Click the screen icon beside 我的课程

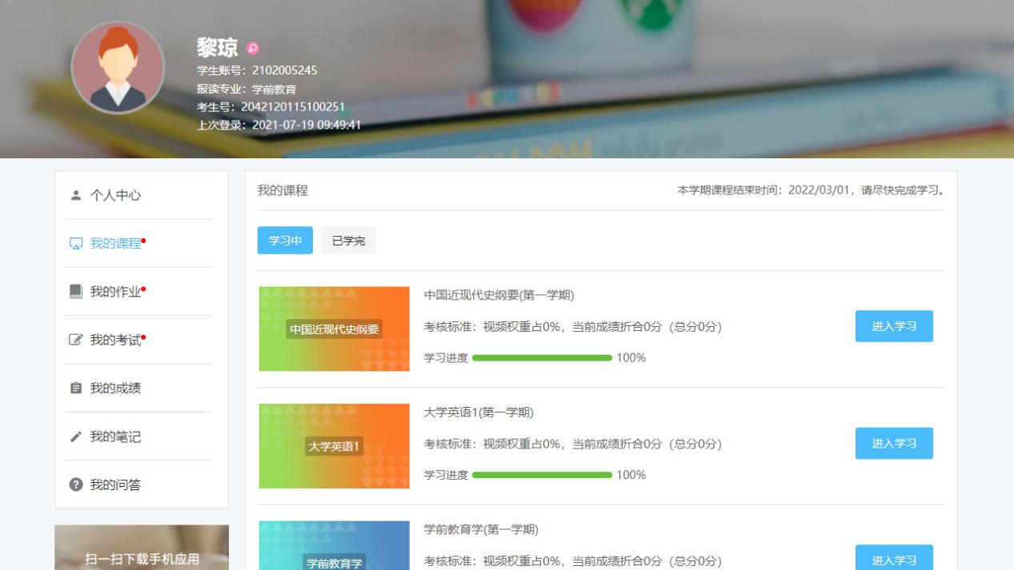click(x=76, y=244)
